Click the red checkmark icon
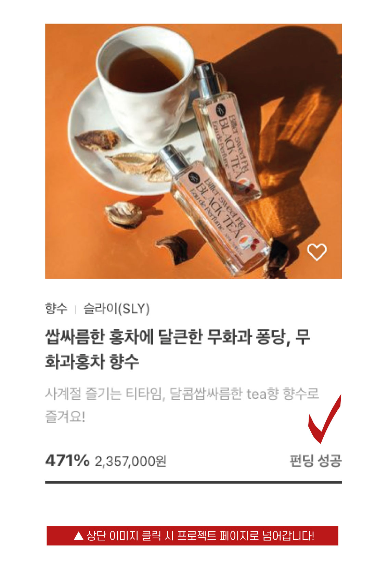This screenshot has width=388, height=564. click(x=325, y=419)
